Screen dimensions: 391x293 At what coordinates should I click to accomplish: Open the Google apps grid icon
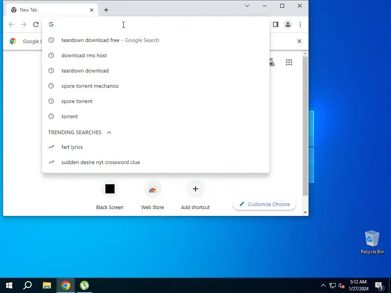pos(289,62)
